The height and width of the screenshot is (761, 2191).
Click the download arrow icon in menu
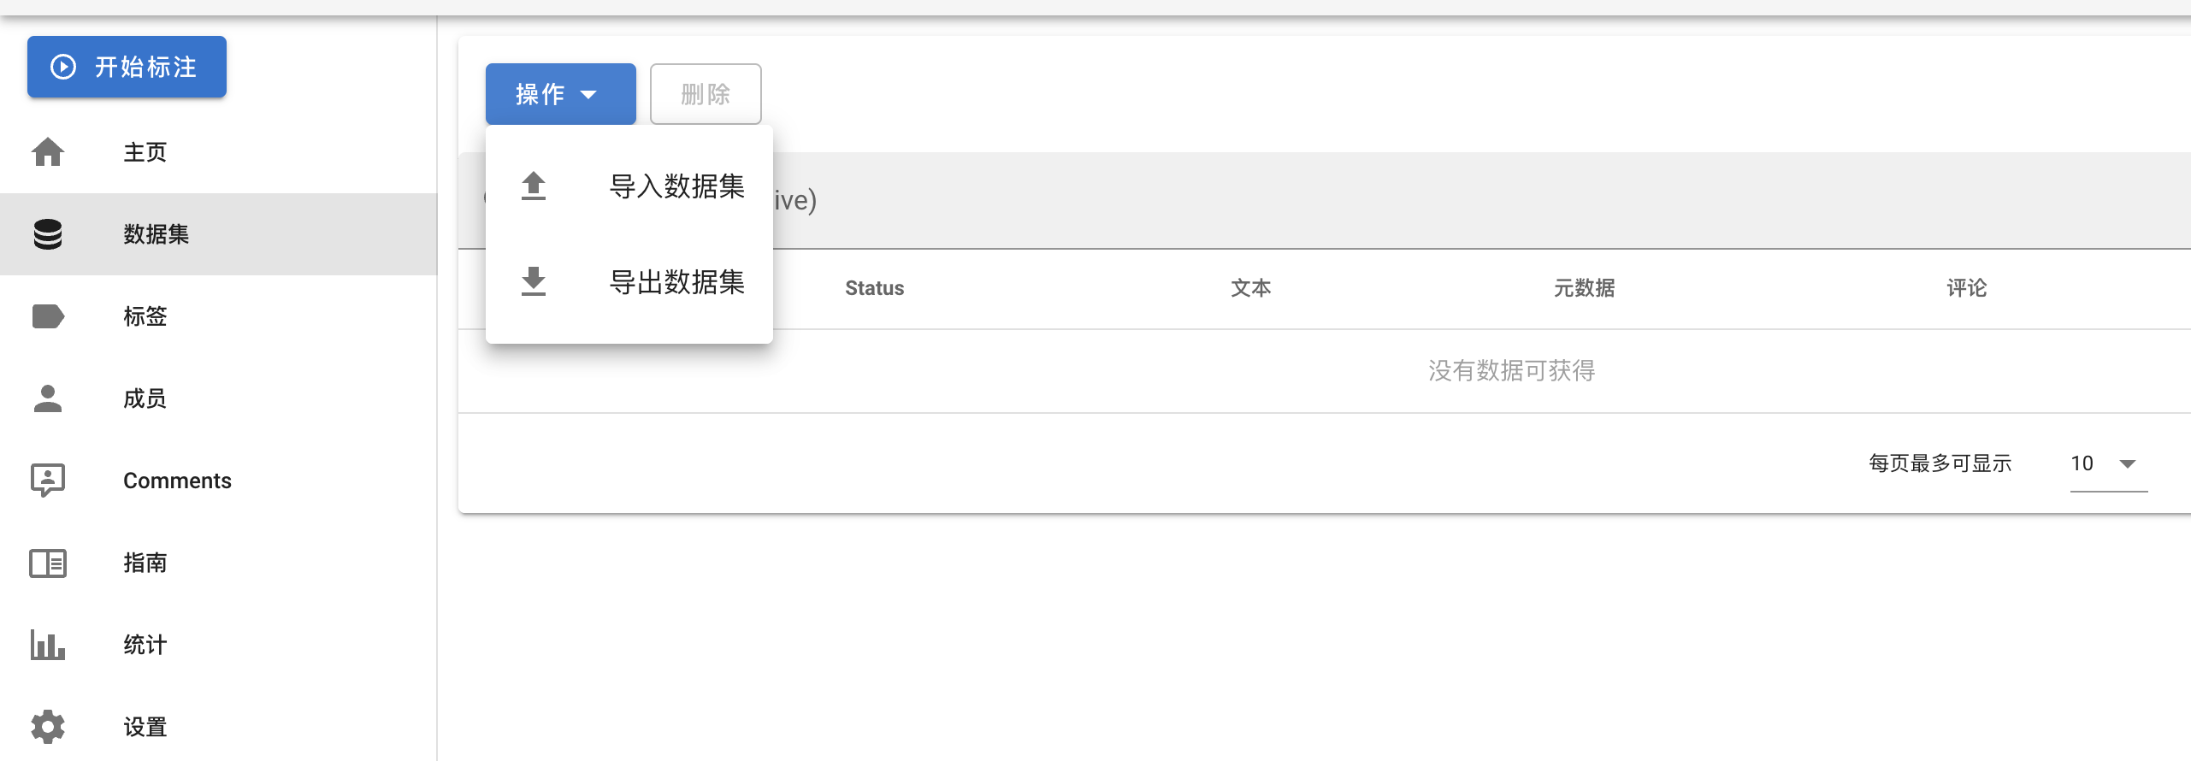point(534,282)
